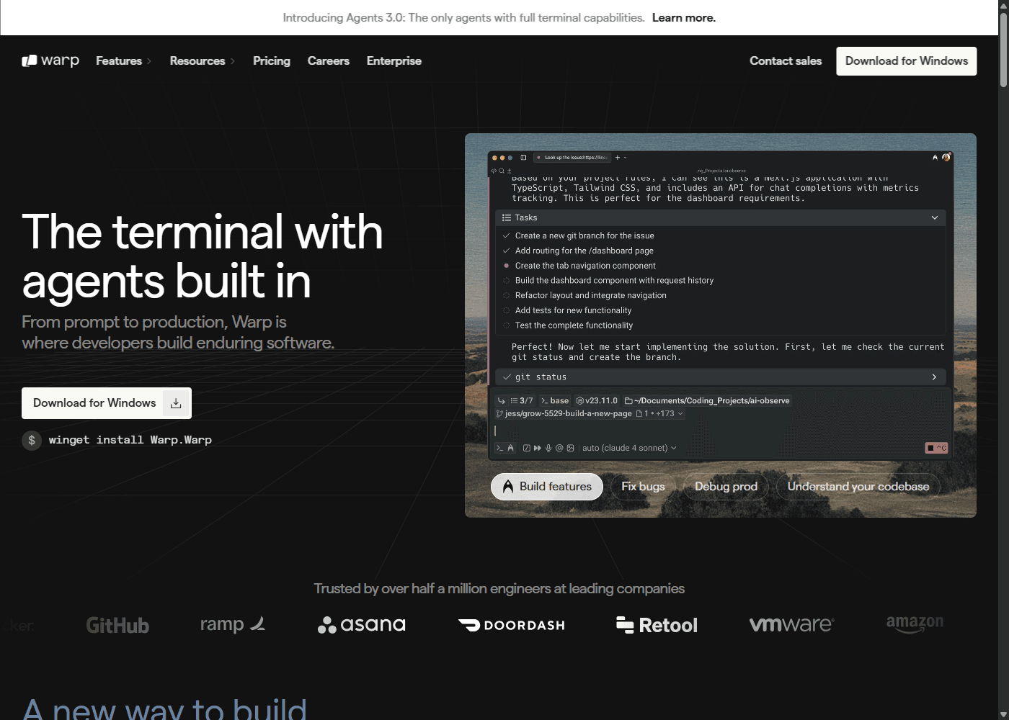This screenshot has width=1009, height=720.
Task: Click the folder path ~/Documents/Coding_Projects/ai-observe chip
Action: pyautogui.click(x=707, y=401)
